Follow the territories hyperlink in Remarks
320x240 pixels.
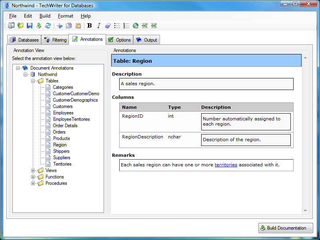pos(226,165)
